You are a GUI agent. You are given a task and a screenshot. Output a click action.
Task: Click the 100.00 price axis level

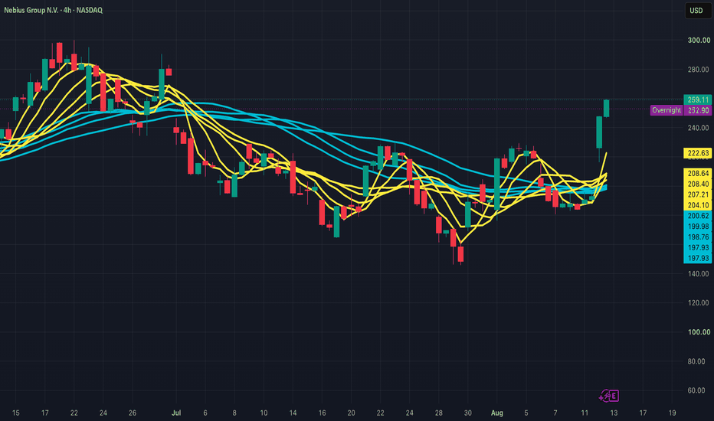click(x=699, y=331)
